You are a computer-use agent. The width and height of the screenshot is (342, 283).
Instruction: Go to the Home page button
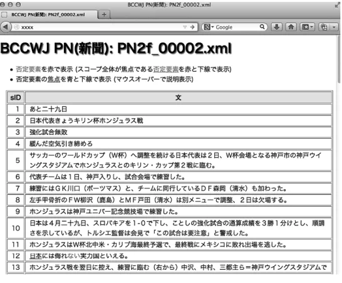click(291, 27)
